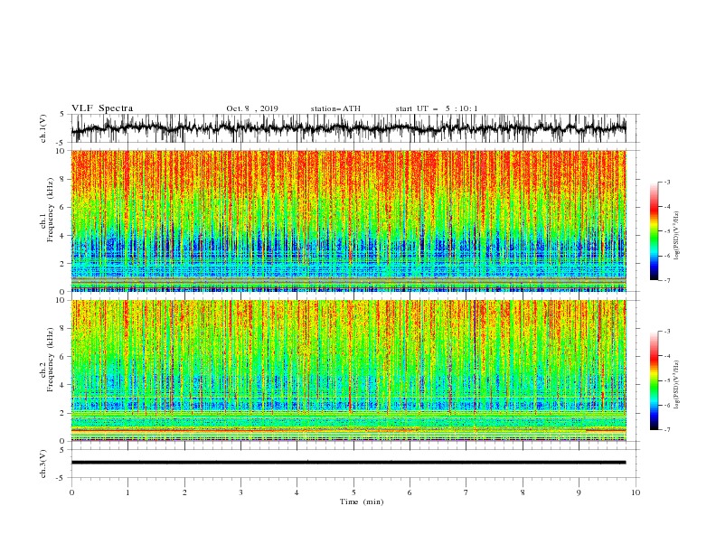The image size is (716, 553).
Task: Click the log(PSD) label beside ch.2 colorbar
Action: coord(677,385)
